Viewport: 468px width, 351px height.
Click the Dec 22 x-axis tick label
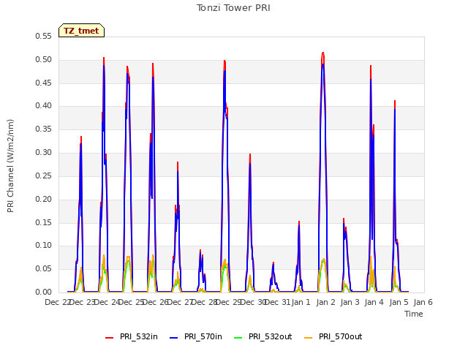58,302
